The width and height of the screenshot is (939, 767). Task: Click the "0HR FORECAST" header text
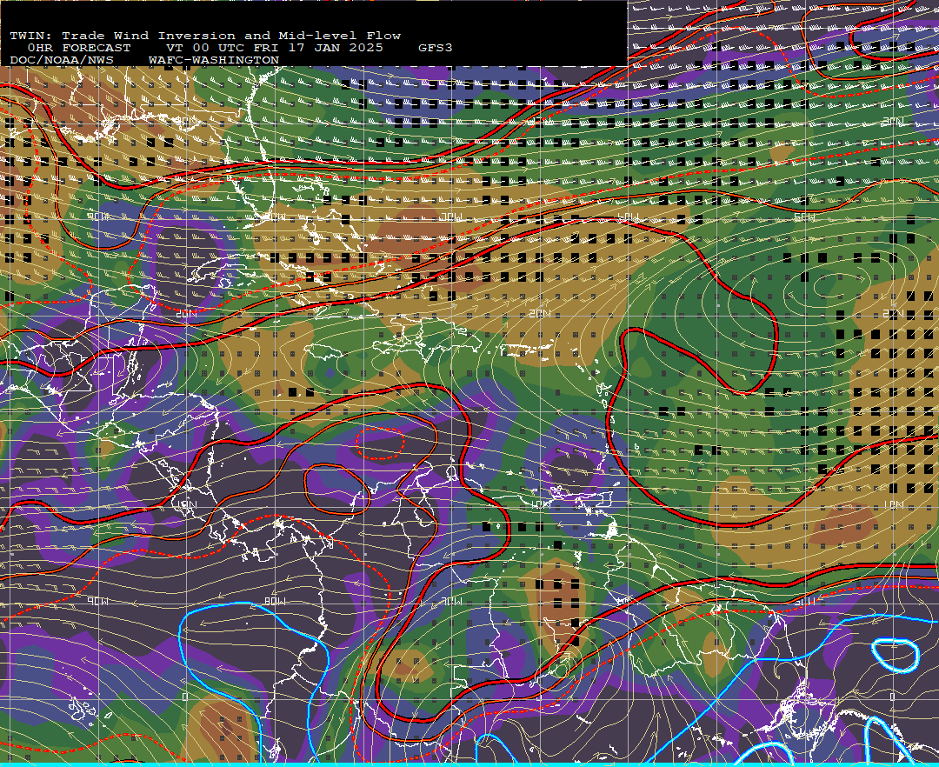coord(78,48)
